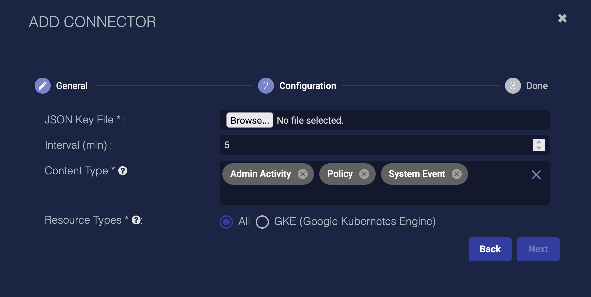Image resolution: width=591 pixels, height=297 pixels.
Task: Click Browse to choose JSON key file
Action: [x=249, y=120]
